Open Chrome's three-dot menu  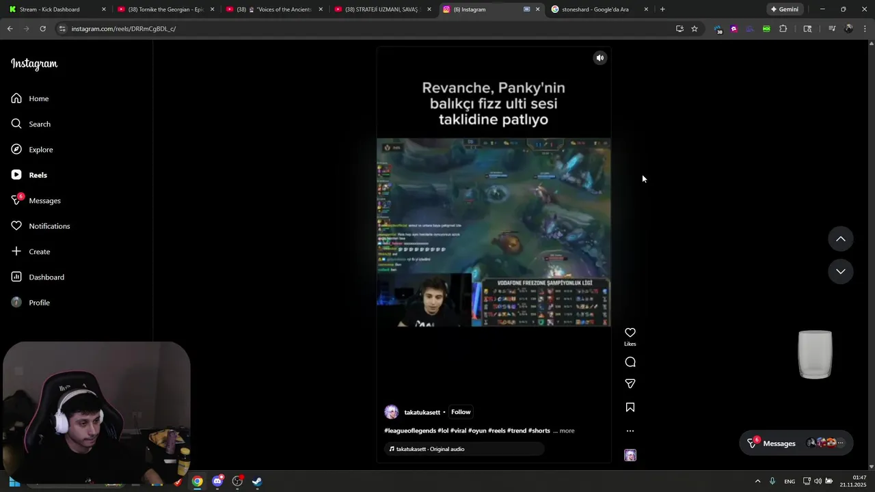pyautogui.click(x=865, y=29)
